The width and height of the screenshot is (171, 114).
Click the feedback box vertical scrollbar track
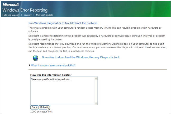click(x=96, y=91)
